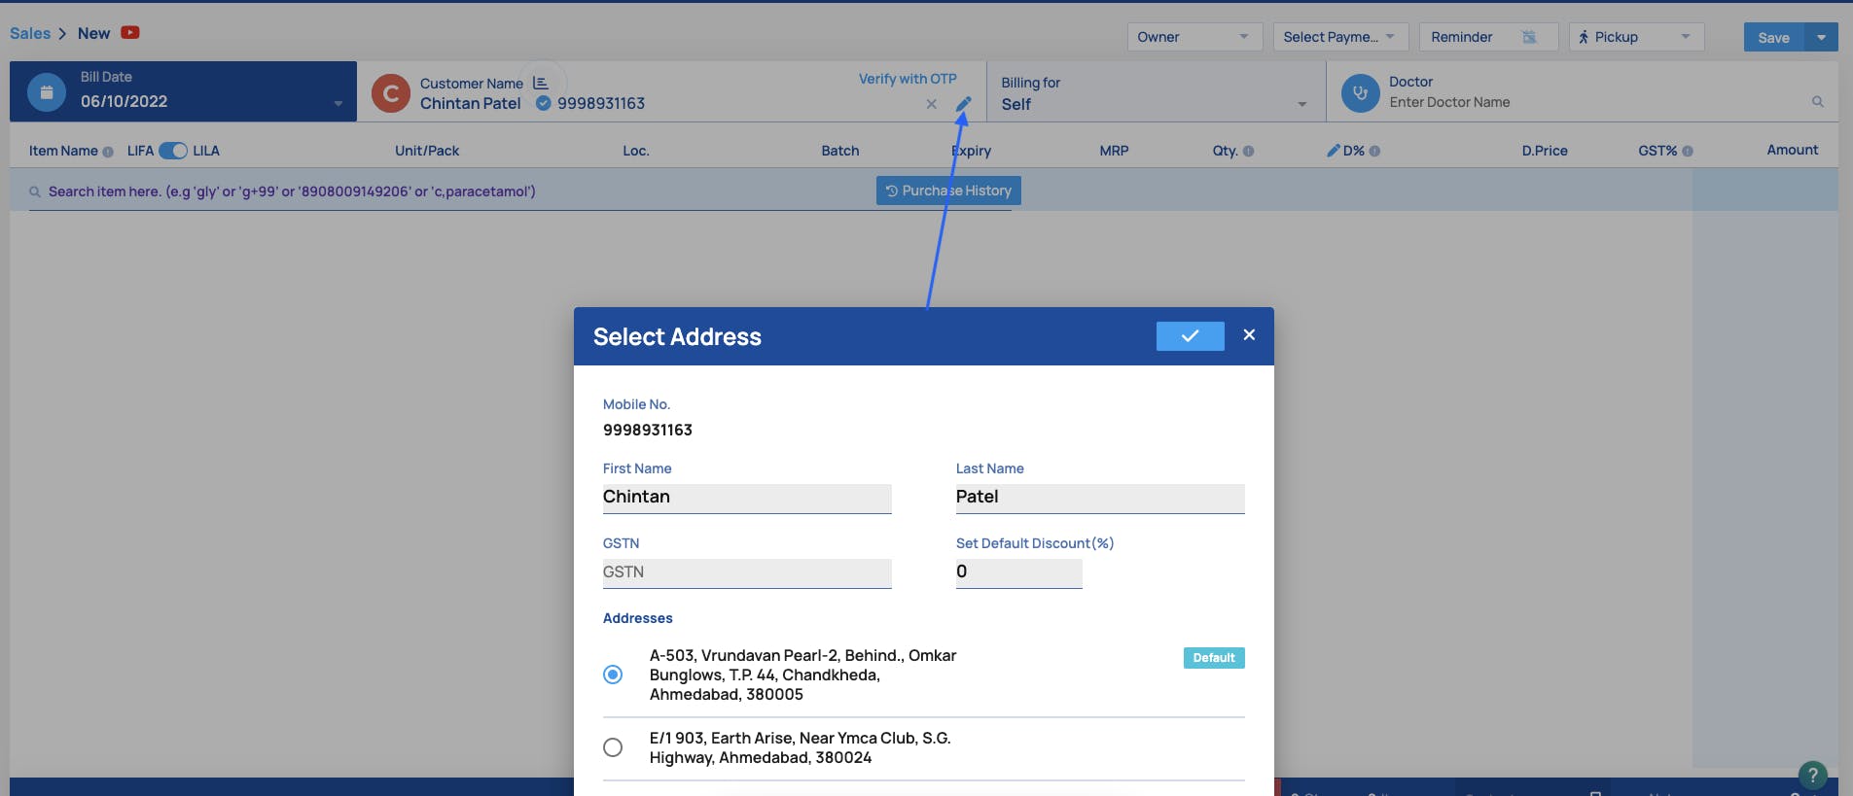1853x796 pixels.
Task: Click the Last Name field with Patel
Action: click(1100, 498)
